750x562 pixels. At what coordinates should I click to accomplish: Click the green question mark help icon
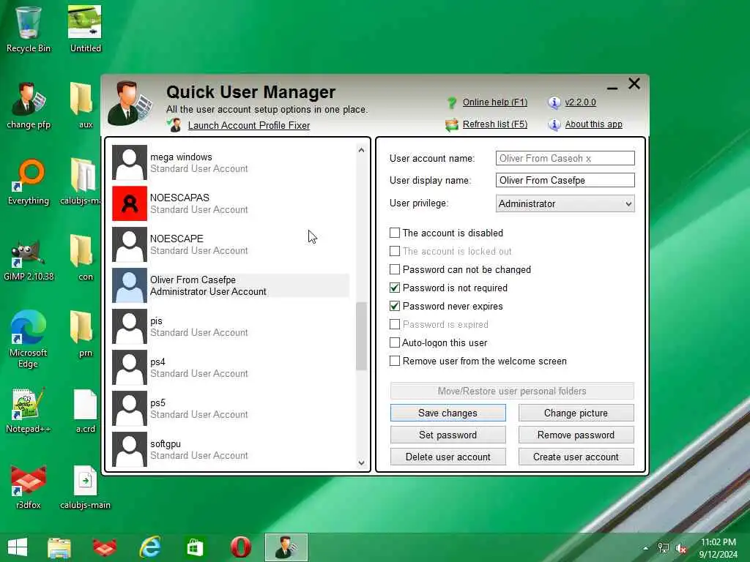click(451, 102)
